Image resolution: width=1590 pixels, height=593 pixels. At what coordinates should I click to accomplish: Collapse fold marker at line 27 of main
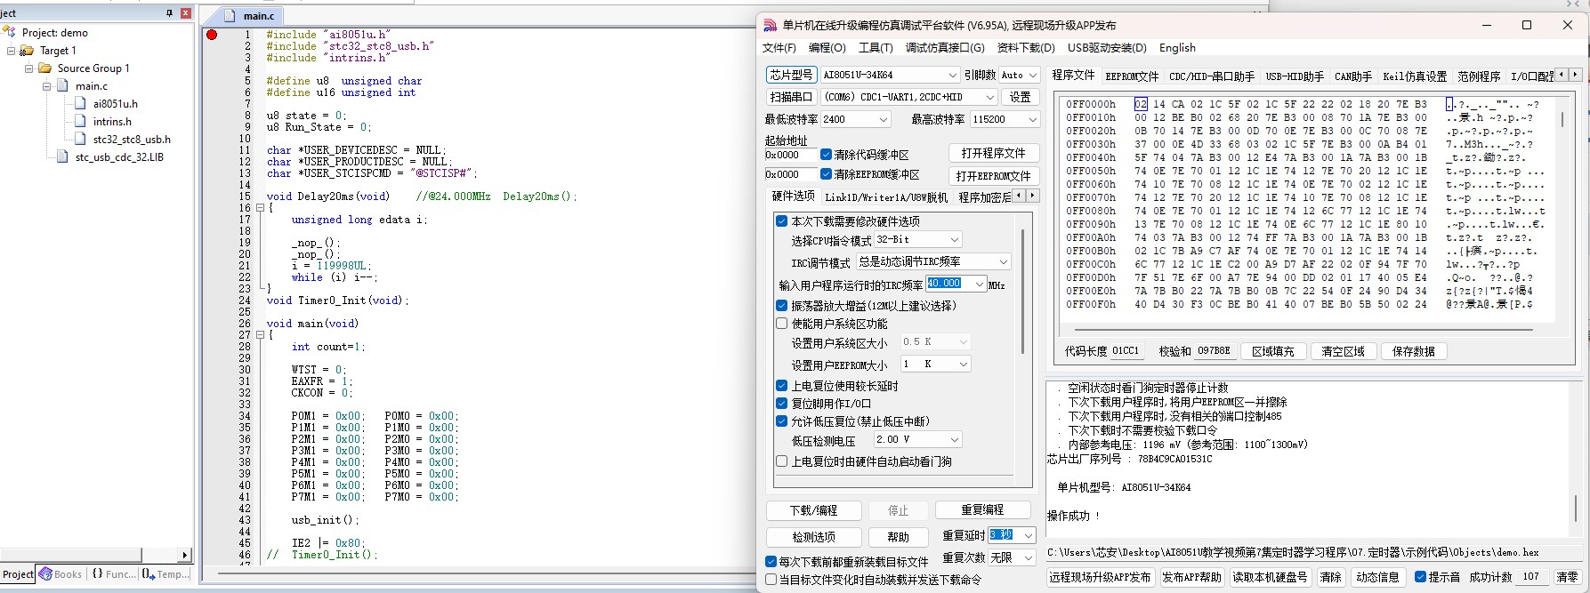click(x=260, y=335)
